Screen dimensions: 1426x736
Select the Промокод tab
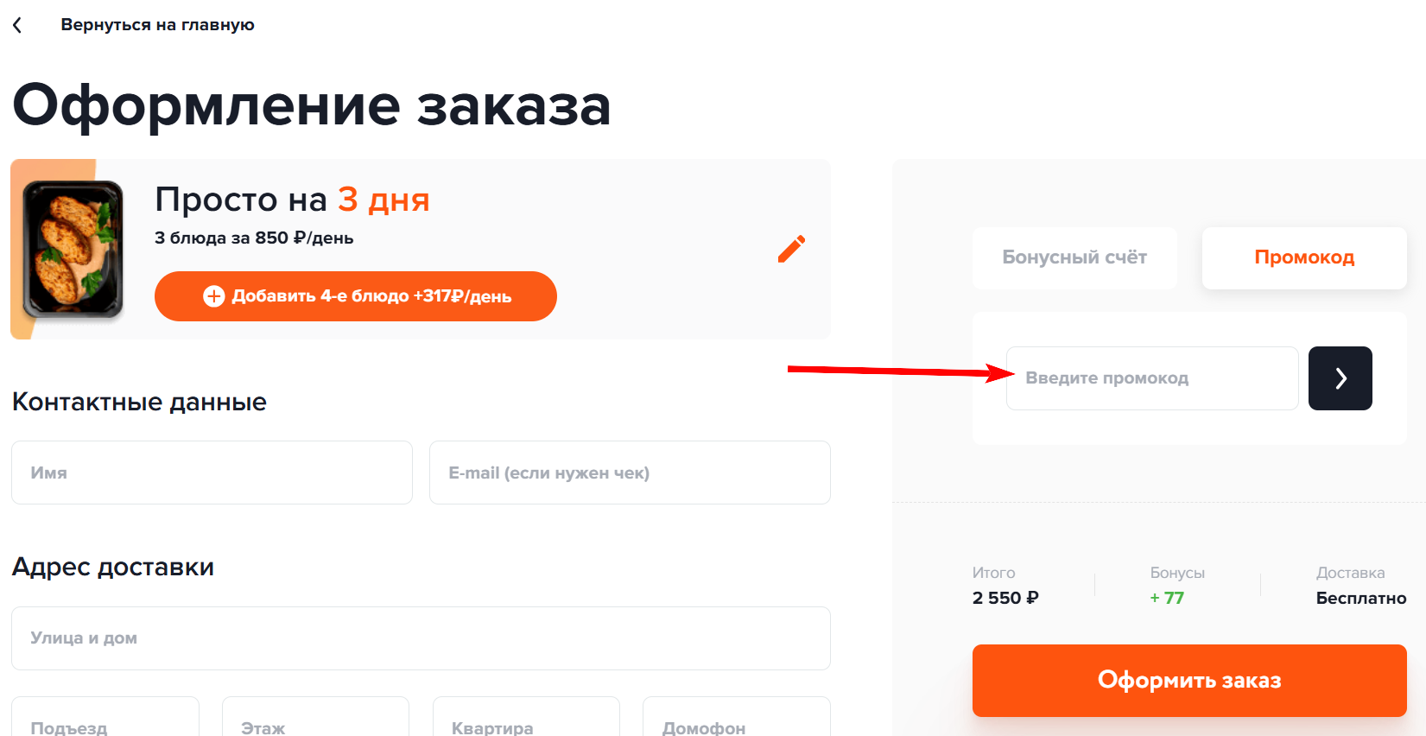(x=1303, y=257)
